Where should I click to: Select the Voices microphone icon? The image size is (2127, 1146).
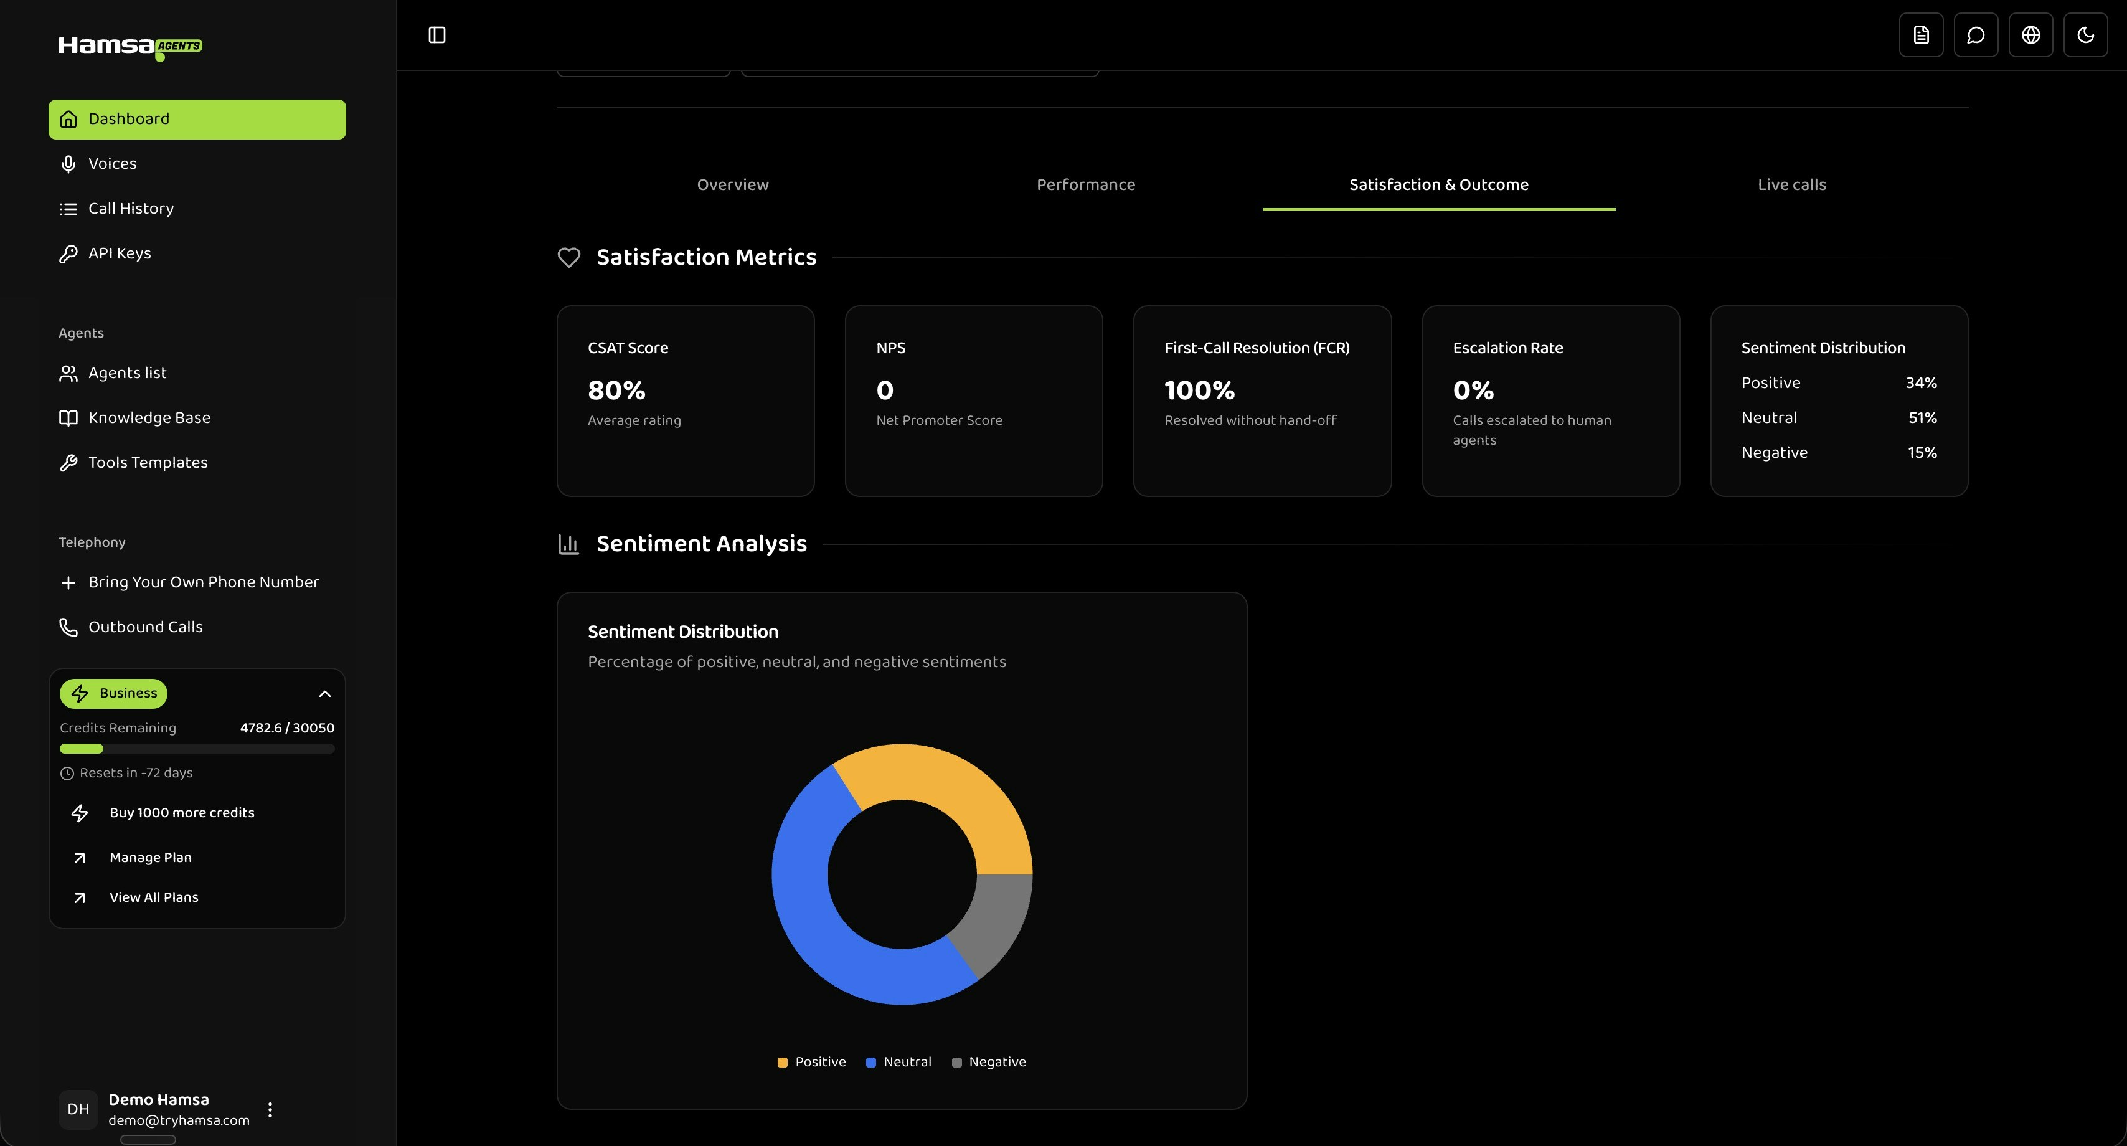(x=68, y=163)
